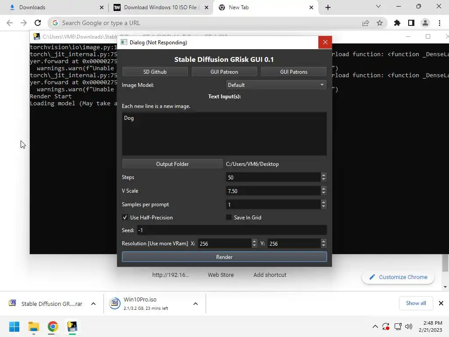The width and height of the screenshot is (449, 337).
Task: Open Chrome from the taskbar
Action: pyautogui.click(x=53, y=326)
